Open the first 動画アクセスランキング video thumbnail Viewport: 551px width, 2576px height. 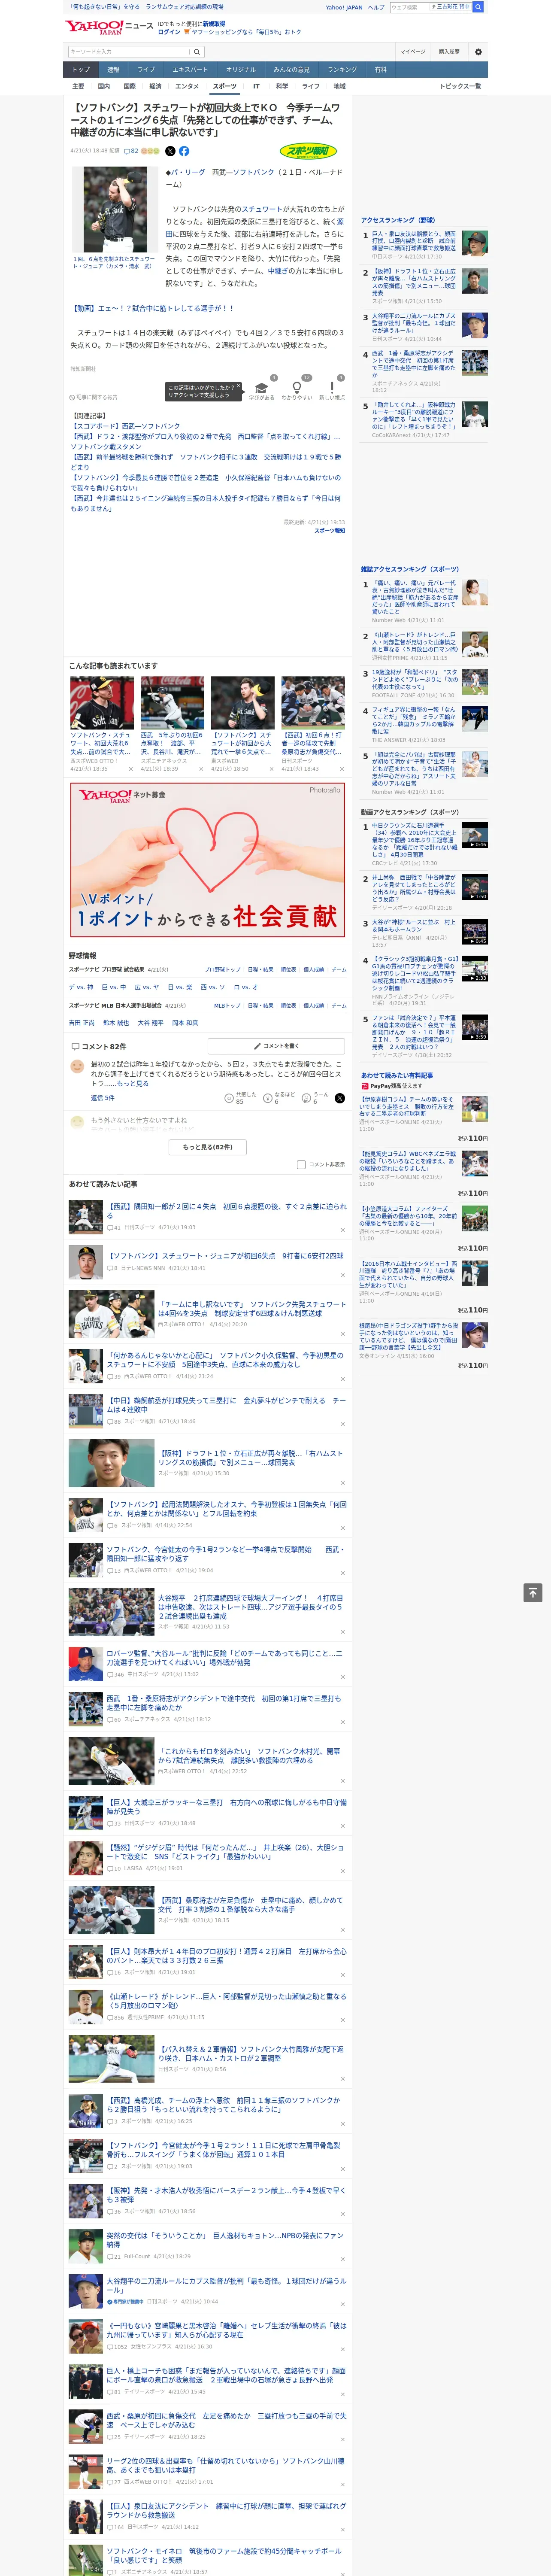[x=474, y=834]
